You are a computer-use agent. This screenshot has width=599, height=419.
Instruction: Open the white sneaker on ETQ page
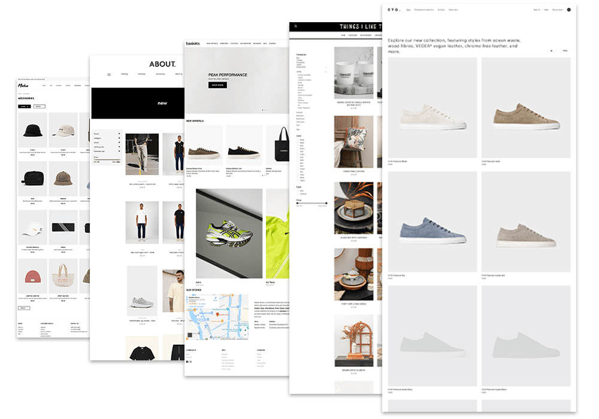(432, 108)
